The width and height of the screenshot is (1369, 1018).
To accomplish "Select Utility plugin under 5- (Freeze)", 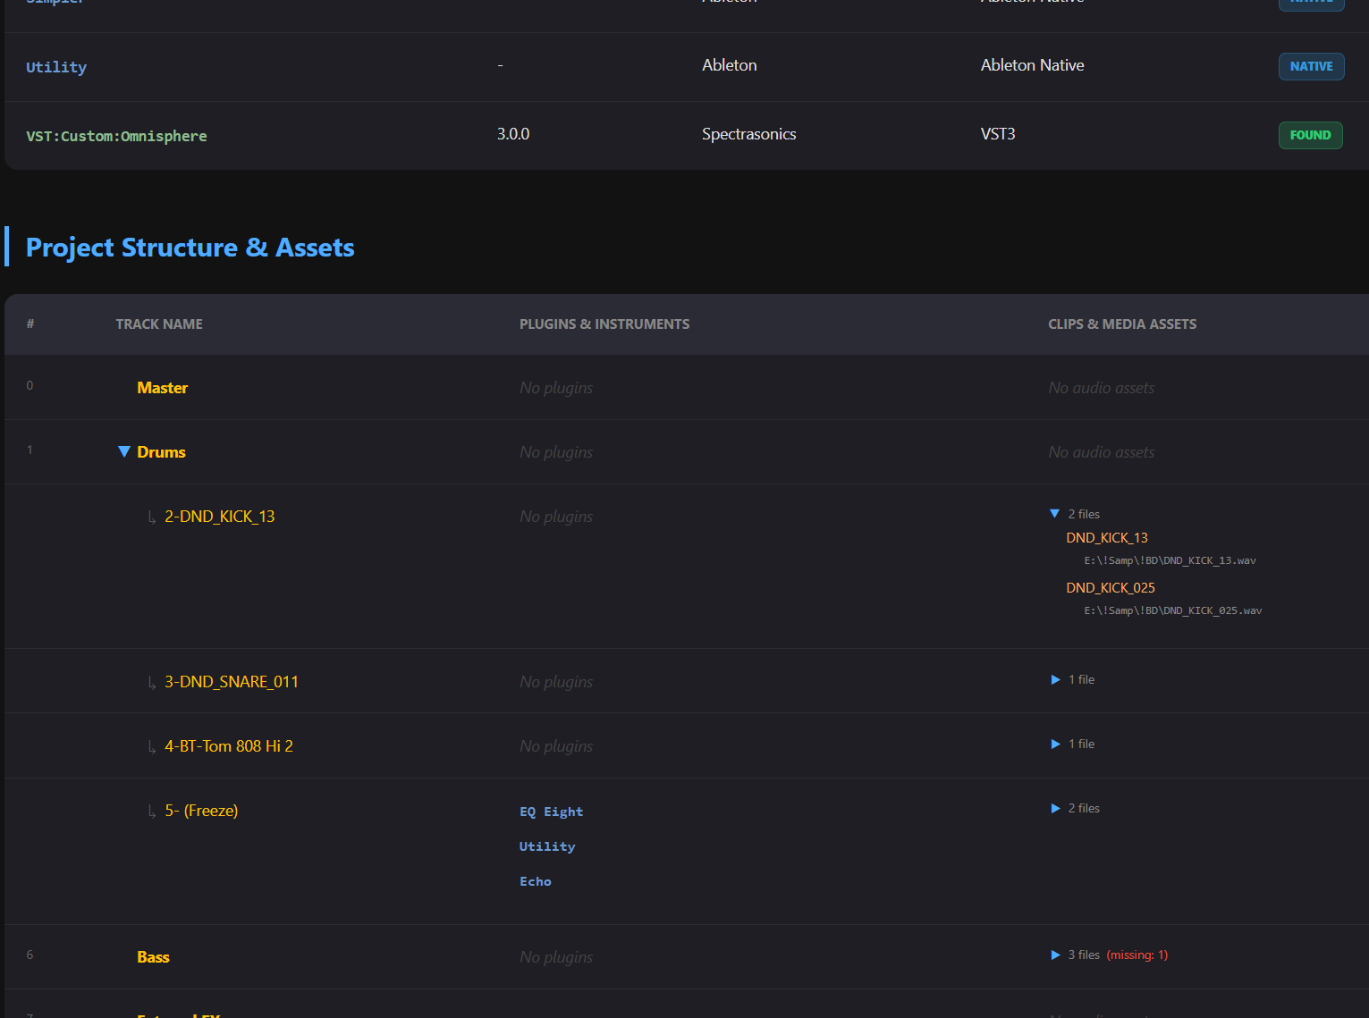I will pos(547,846).
